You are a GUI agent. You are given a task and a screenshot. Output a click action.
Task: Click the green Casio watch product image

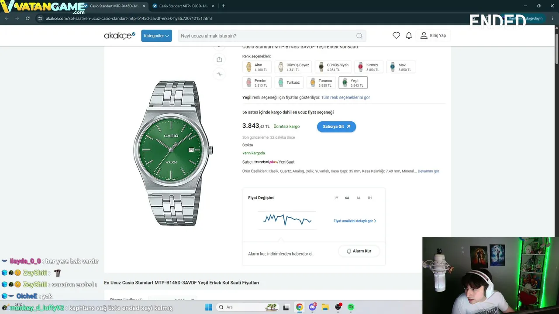coord(173,153)
